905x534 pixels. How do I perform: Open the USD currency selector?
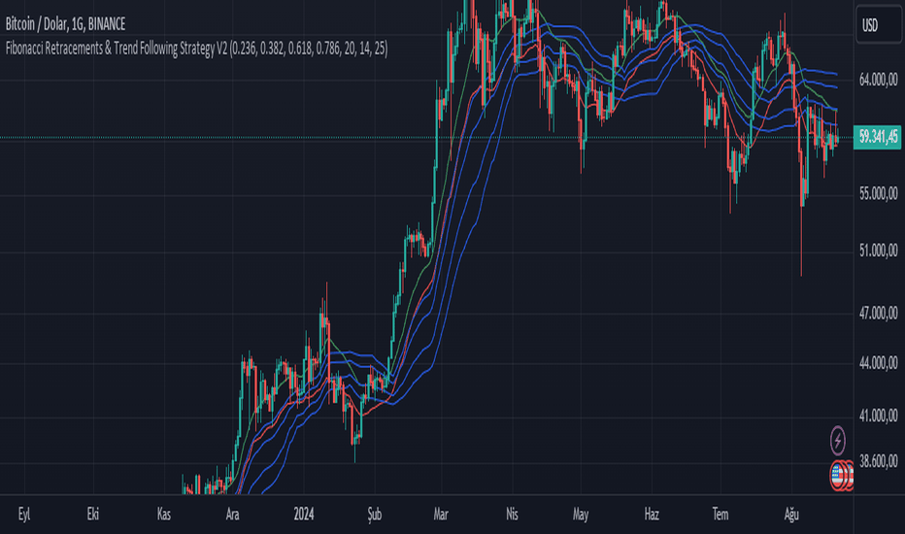pyautogui.click(x=879, y=25)
